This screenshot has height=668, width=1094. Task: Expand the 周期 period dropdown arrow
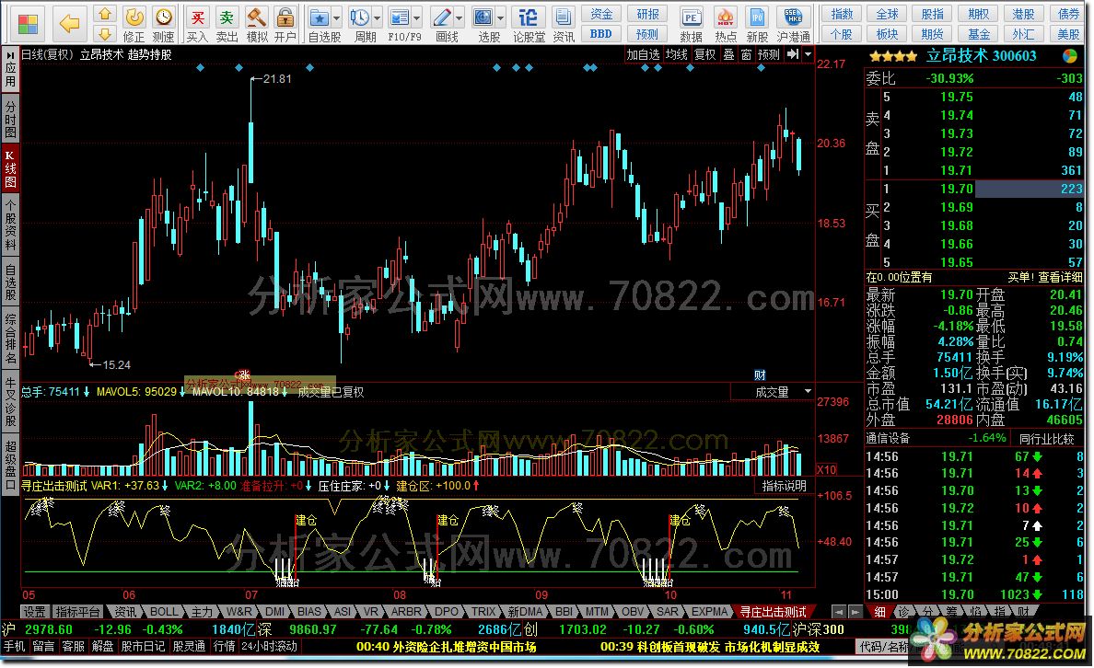point(378,17)
